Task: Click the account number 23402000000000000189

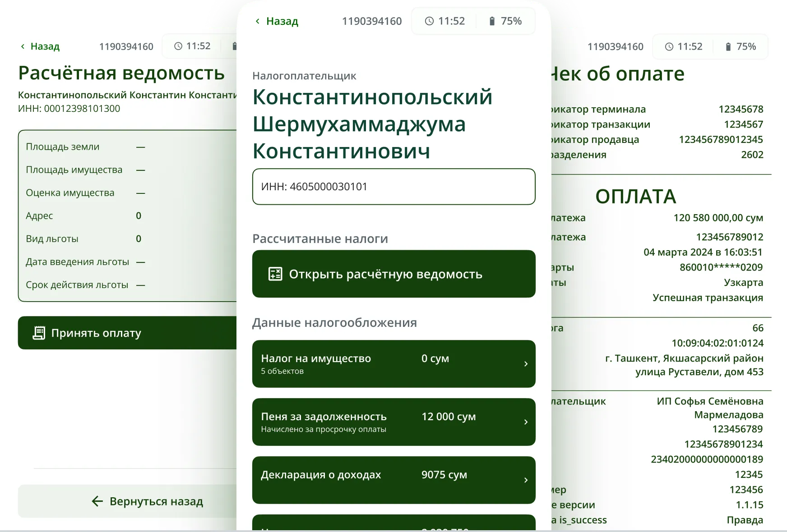Action: click(x=707, y=459)
